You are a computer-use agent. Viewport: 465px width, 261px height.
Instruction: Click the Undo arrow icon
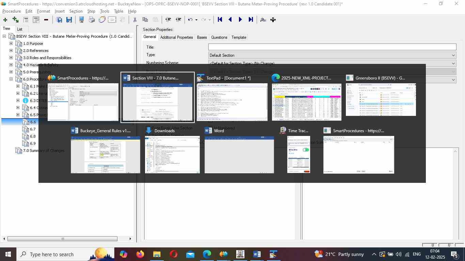191,20
